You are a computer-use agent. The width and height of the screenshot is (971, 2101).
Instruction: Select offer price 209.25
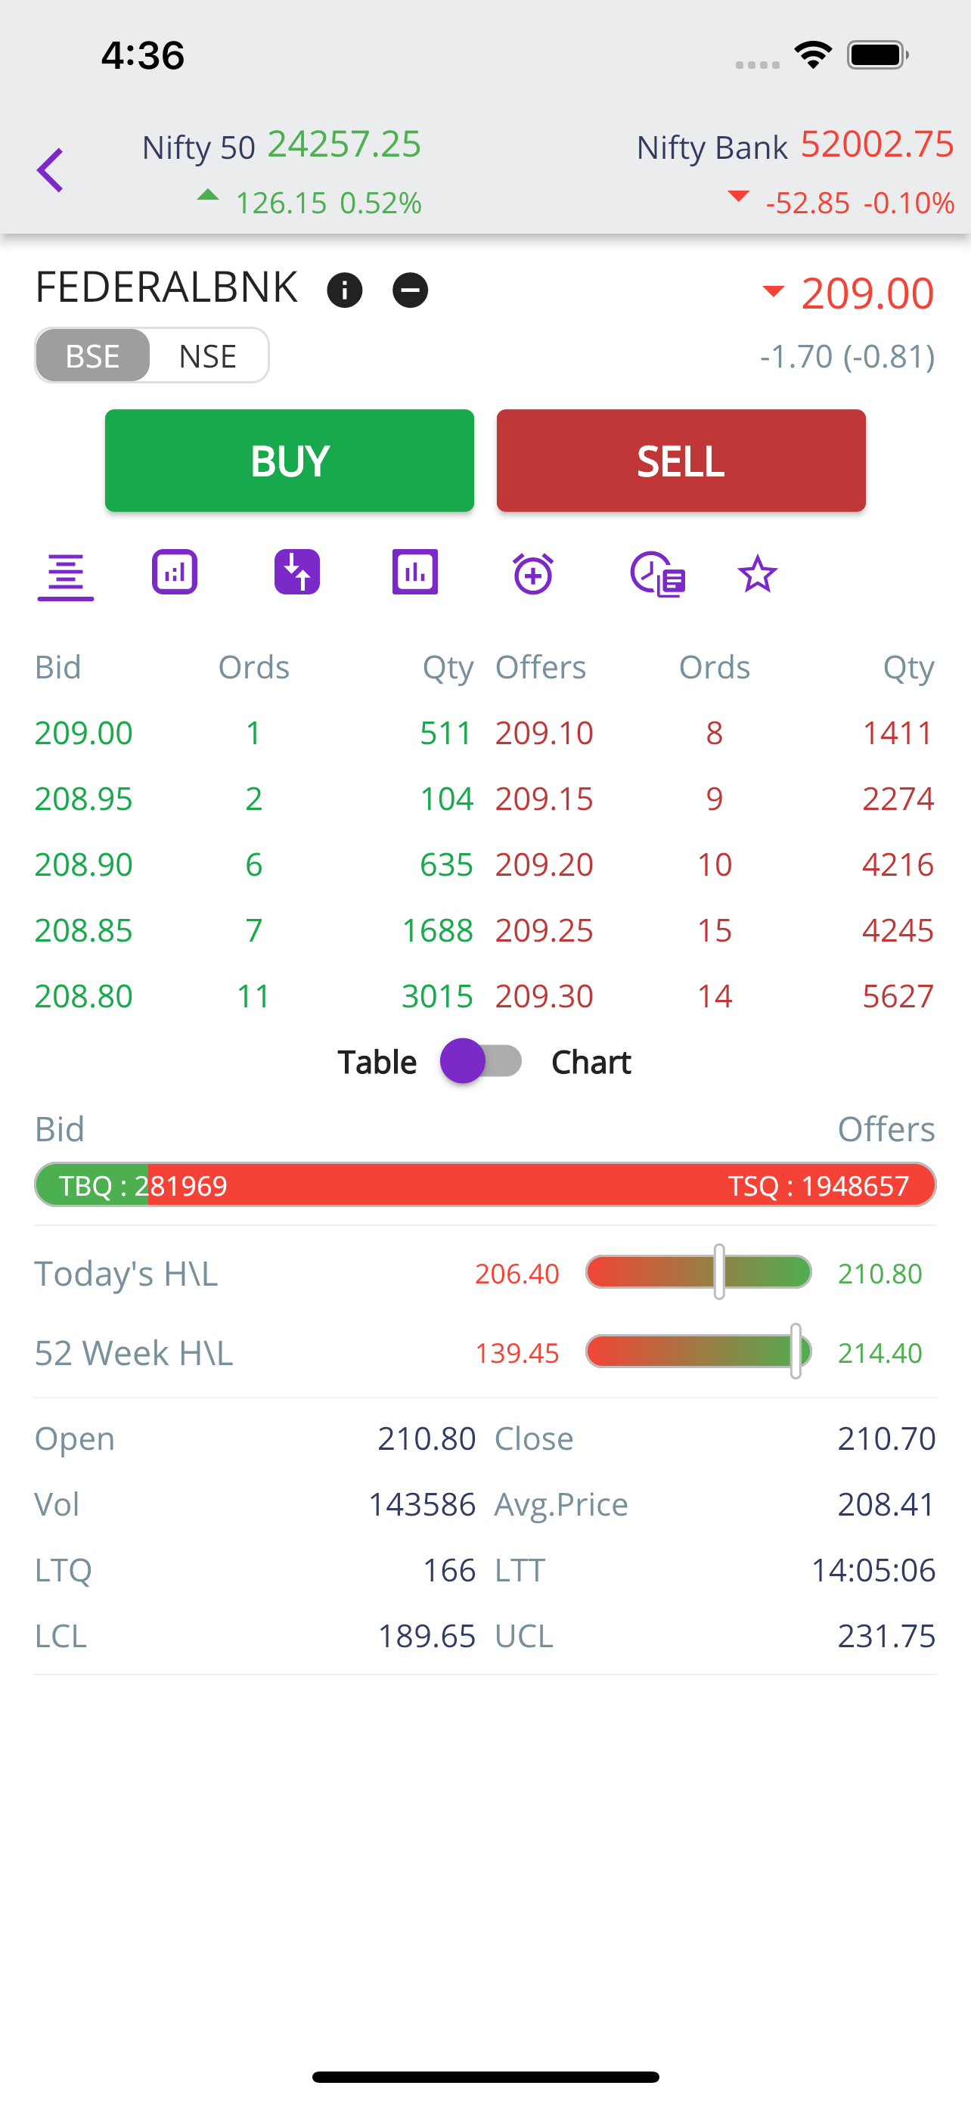click(x=544, y=930)
